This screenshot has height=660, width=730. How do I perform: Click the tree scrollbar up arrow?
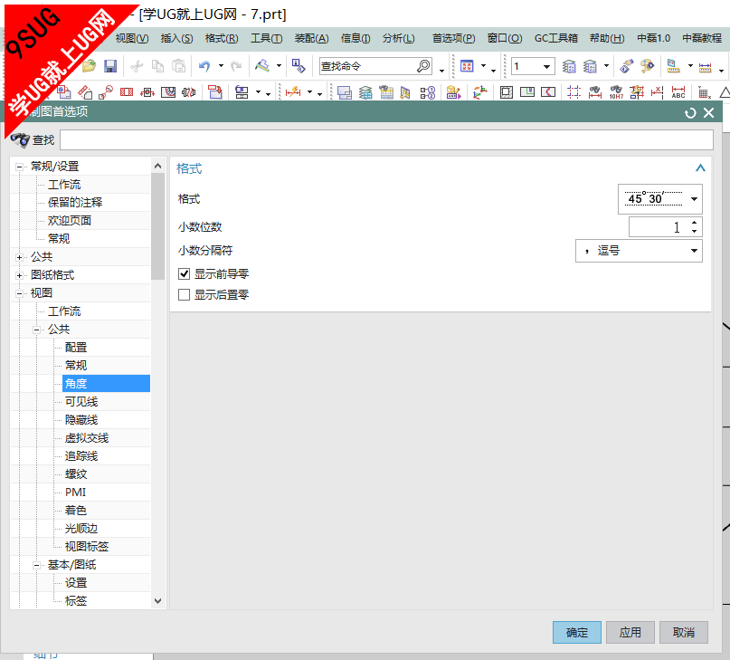[157, 166]
